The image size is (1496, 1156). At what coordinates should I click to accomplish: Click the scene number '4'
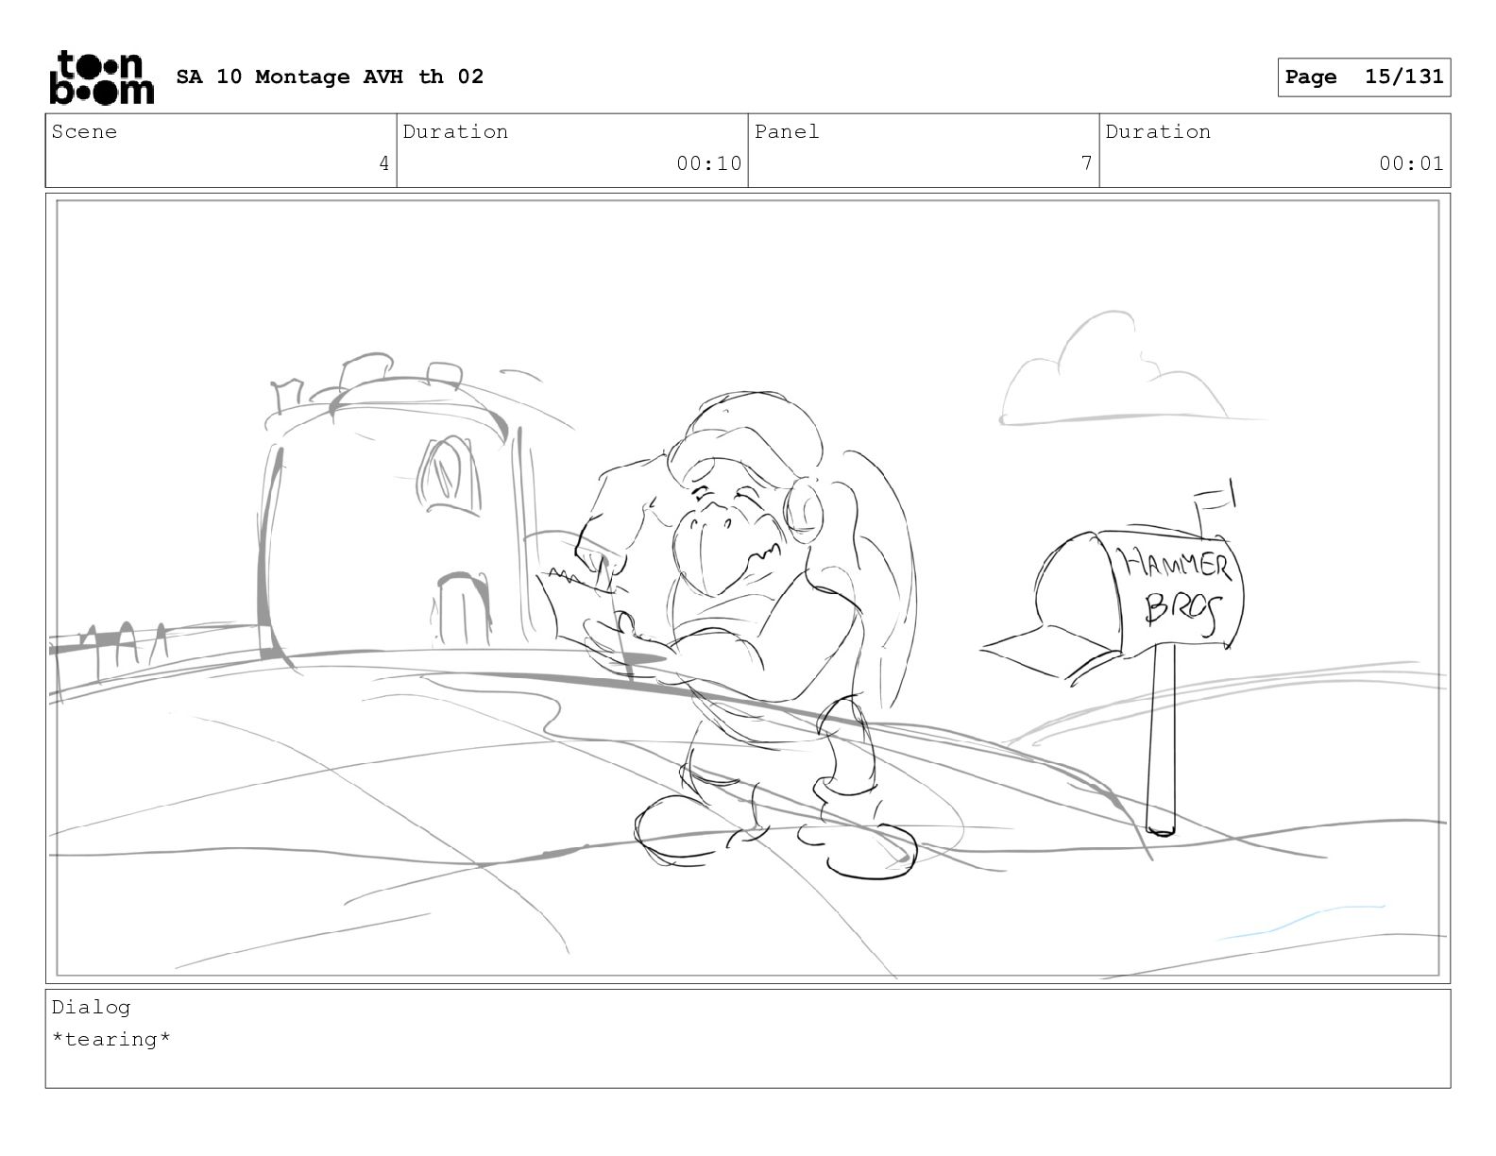tap(383, 163)
